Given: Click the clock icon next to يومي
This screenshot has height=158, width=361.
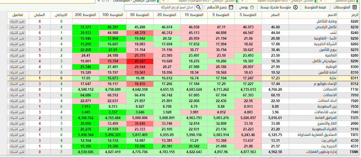Looking at the screenshot, I should pyautogui.click(x=252, y=7).
